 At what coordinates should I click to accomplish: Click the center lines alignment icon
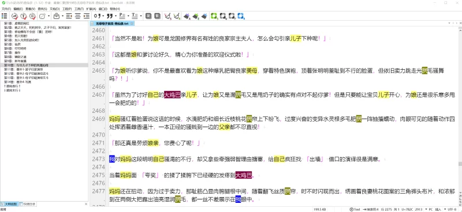point(78,16)
